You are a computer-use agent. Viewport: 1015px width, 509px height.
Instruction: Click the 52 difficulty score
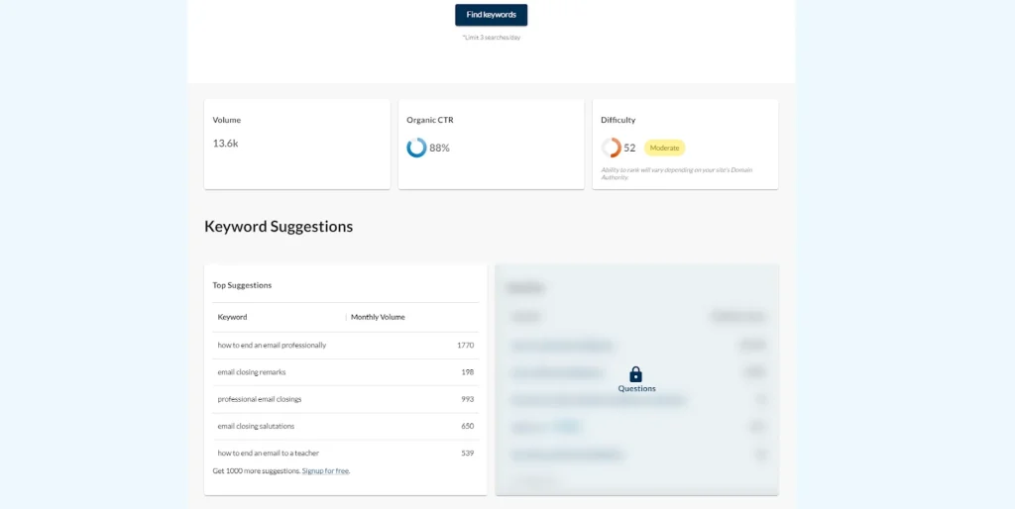(x=629, y=148)
